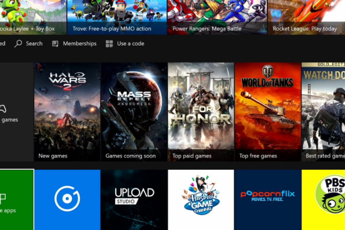The width and height of the screenshot is (345, 230).
Task: Open Halo Wars 2 New games tile
Action: click(67, 112)
